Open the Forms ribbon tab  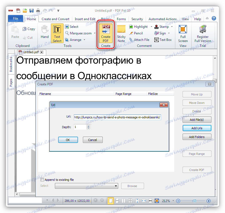121,19
